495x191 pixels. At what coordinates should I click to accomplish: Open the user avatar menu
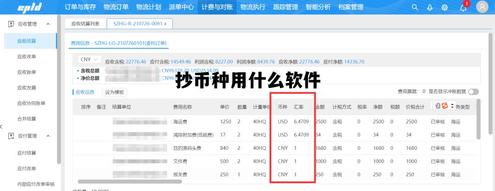pos(482,7)
